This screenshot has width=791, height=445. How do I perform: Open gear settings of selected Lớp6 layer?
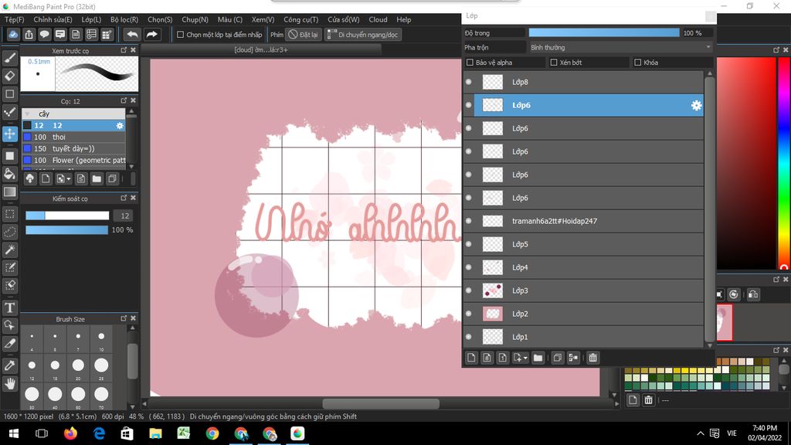[696, 105]
